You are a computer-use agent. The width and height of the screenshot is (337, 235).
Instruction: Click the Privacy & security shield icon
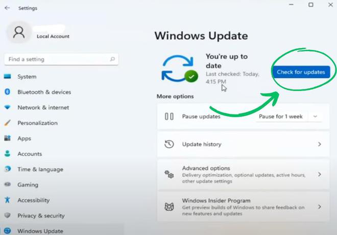(x=7, y=216)
